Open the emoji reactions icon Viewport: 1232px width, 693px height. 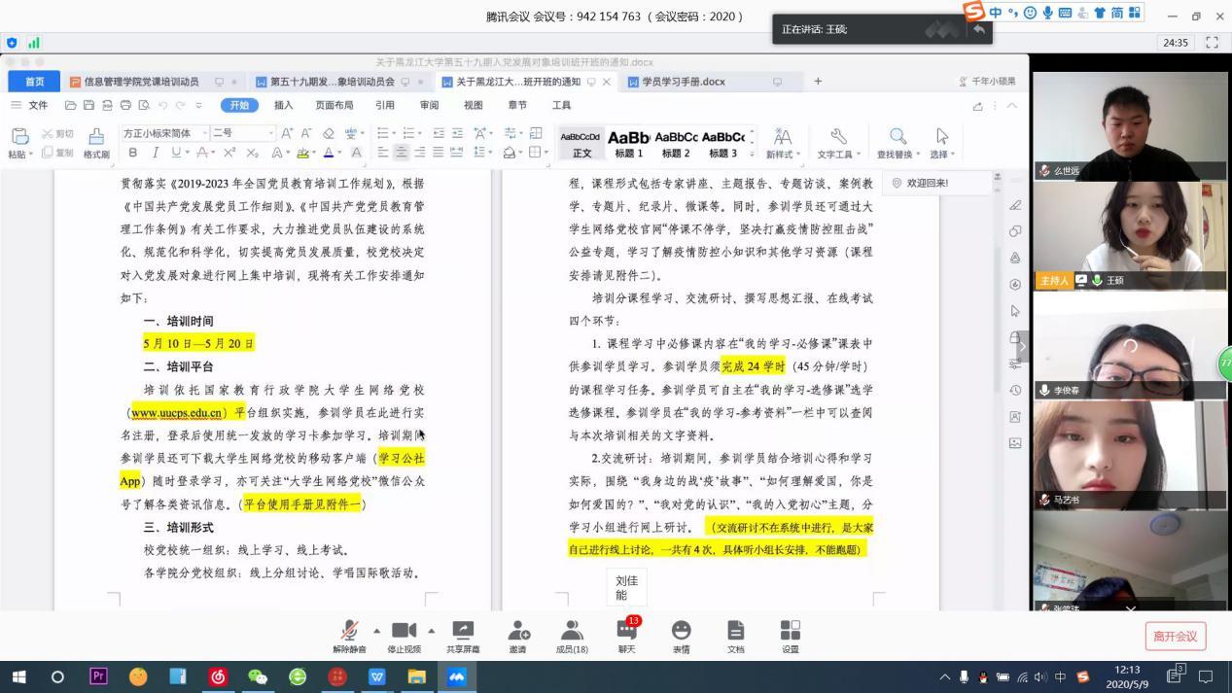tap(681, 633)
